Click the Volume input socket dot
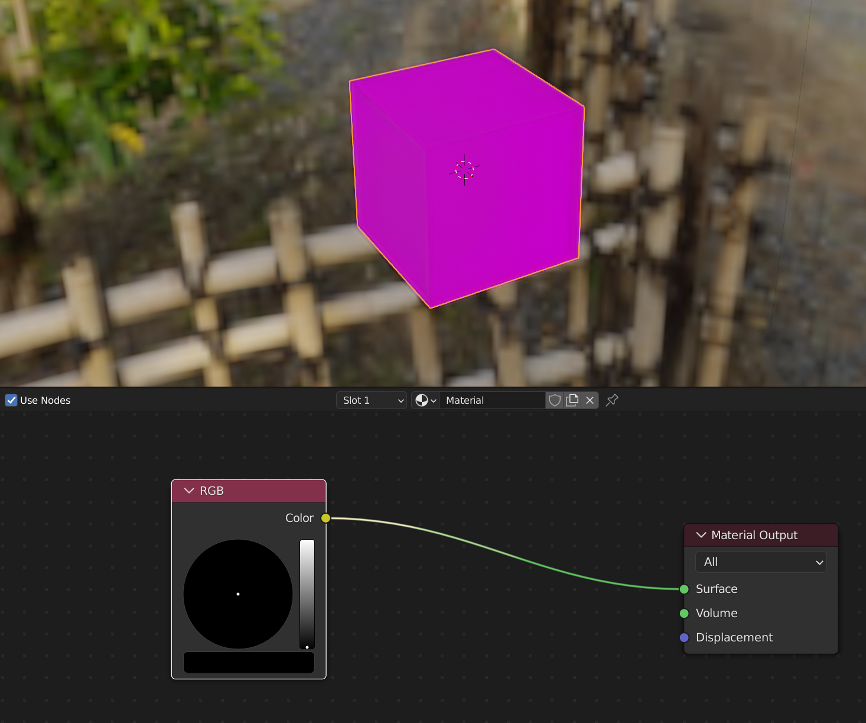This screenshot has width=866, height=723. [x=684, y=613]
